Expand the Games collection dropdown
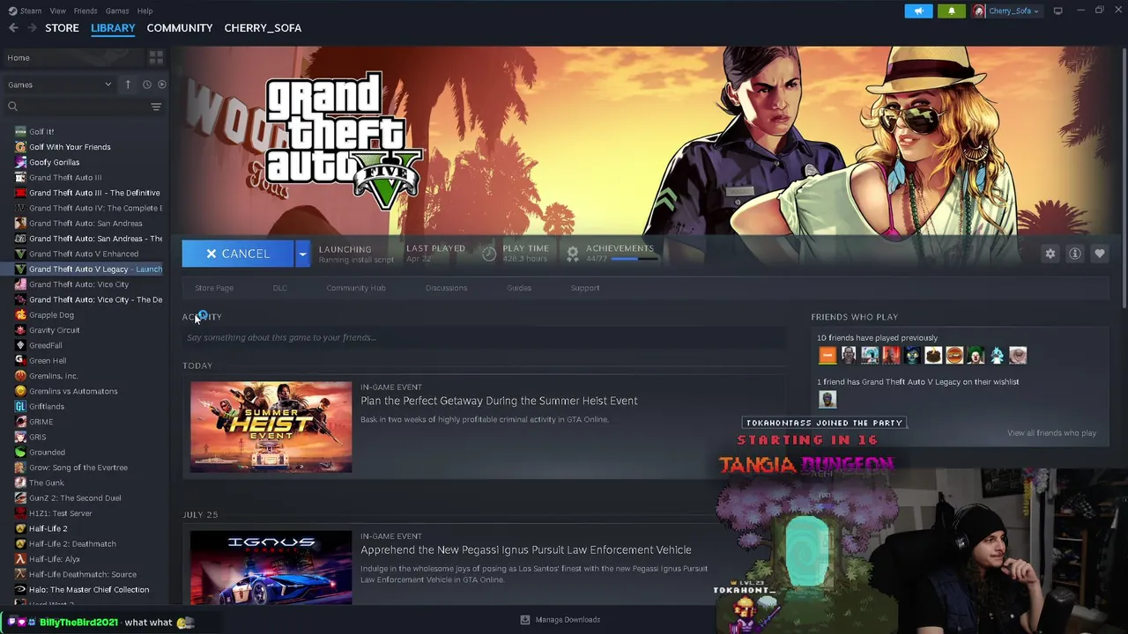This screenshot has width=1128, height=634. pyautogui.click(x=108, y=85)
